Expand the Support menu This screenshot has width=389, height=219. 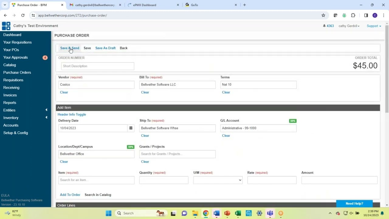374,26
